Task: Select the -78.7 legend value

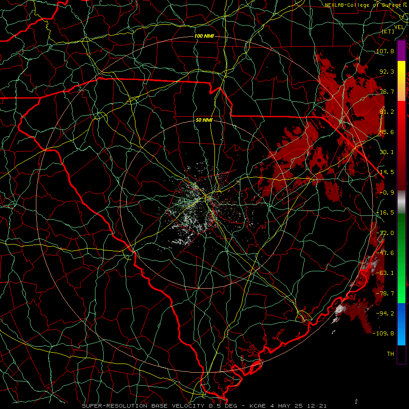Action: click(385, 294)
